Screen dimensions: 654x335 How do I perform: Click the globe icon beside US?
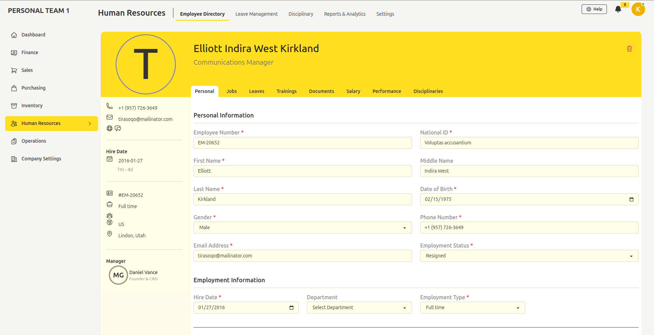[x=110, y=222]
